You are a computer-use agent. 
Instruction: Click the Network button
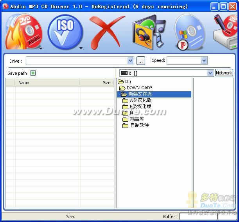(x=224, y=73)
